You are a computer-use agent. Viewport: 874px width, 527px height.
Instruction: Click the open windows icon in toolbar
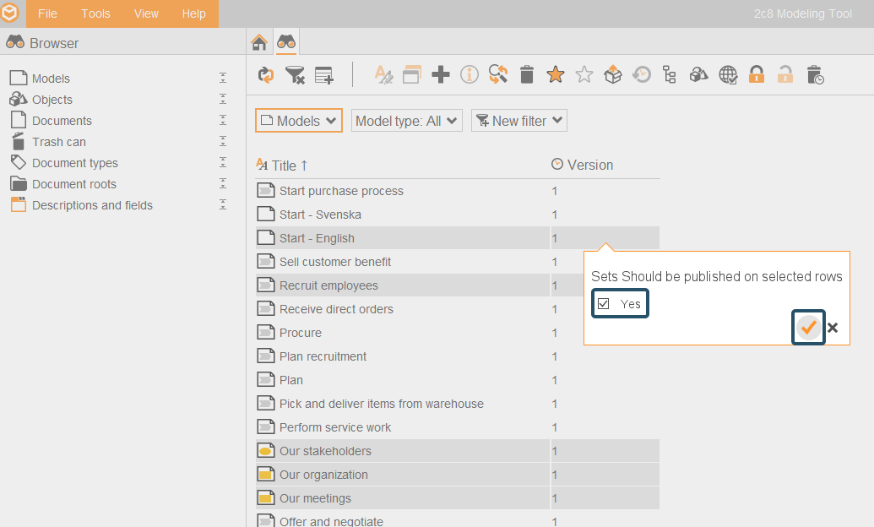[x=412, y=74]
